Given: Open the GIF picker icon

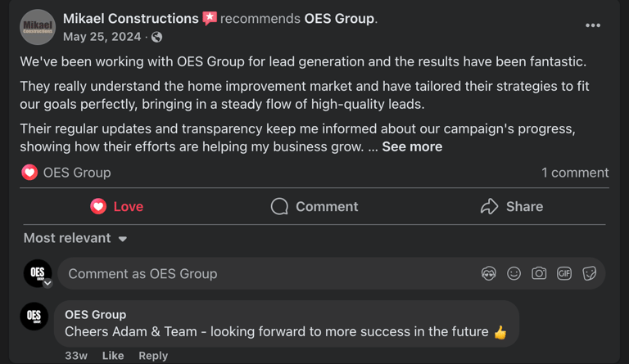Looking at the screenshot, I should pyautogui.click(x=564, y=274).
